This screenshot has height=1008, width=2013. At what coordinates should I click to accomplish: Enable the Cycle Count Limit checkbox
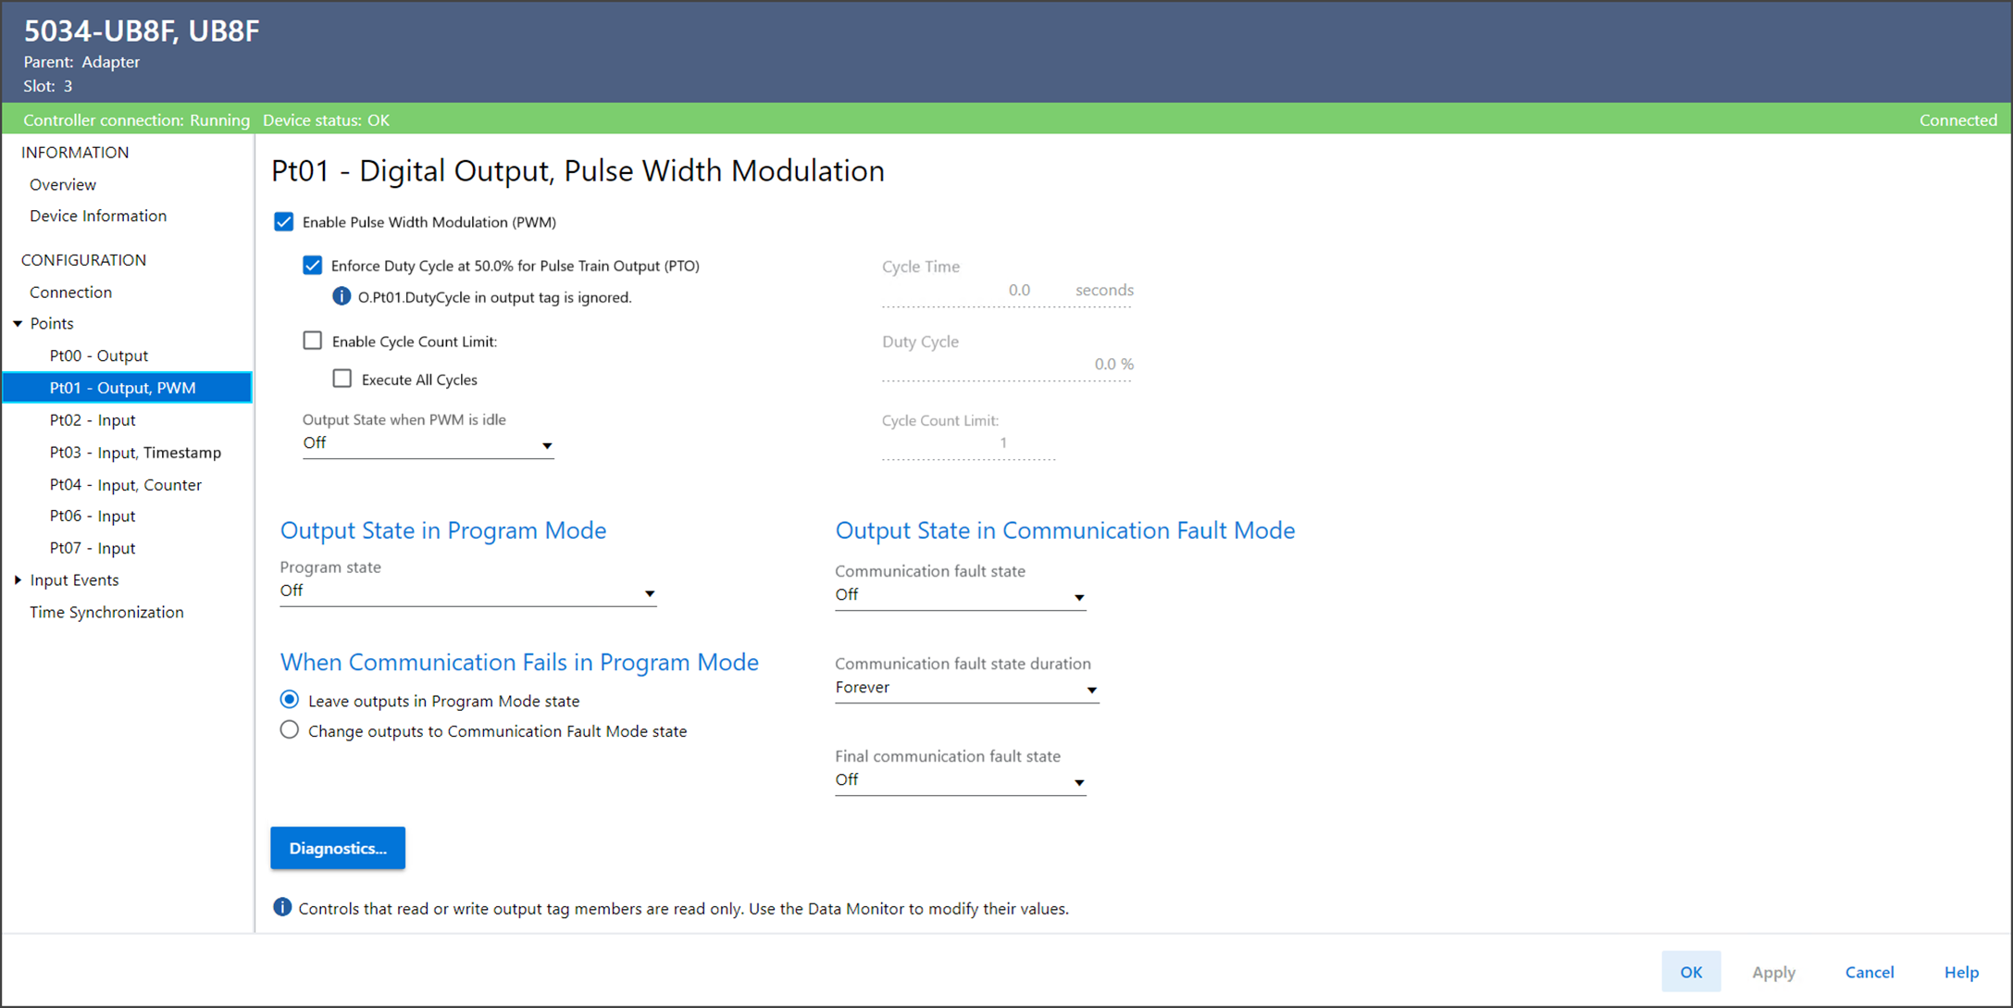pos(313,341)
